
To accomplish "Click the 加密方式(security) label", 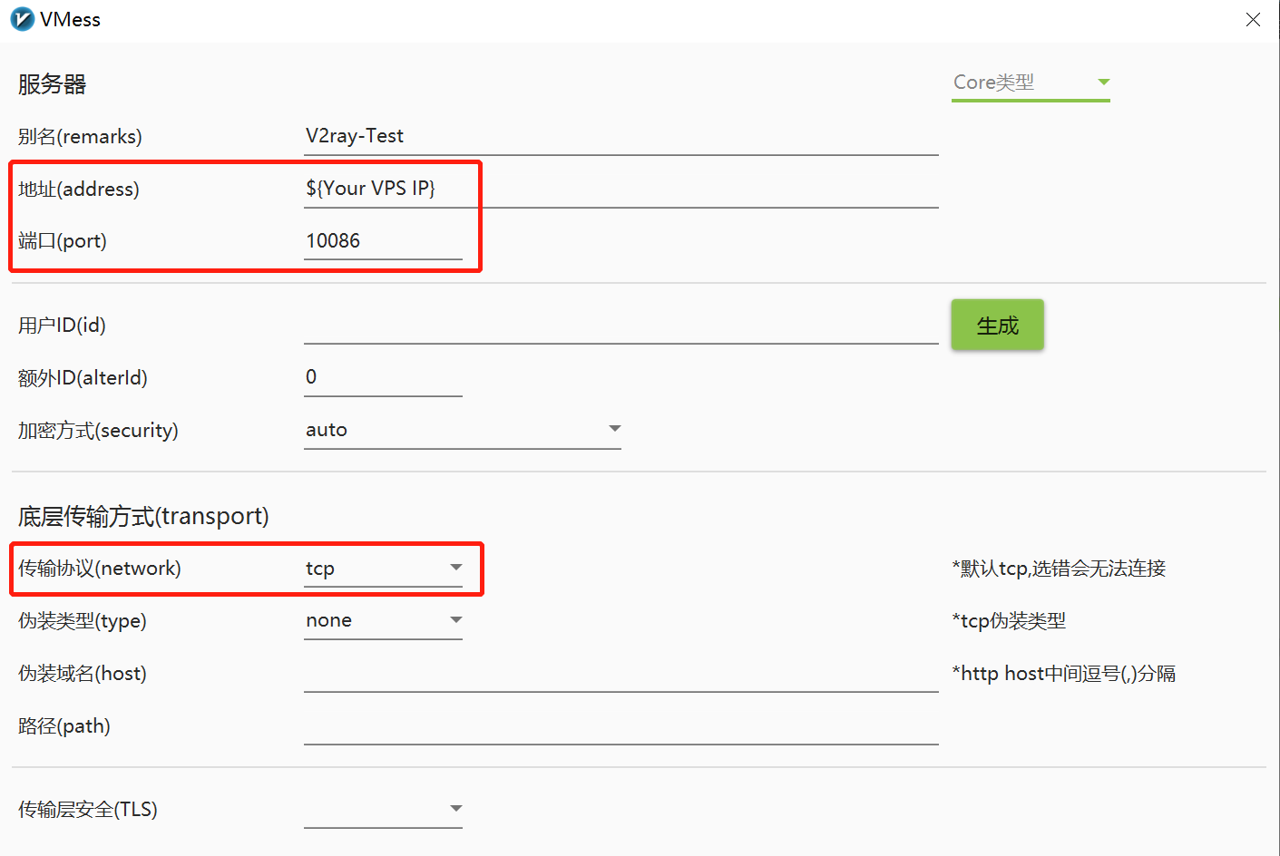I will [x=98, y=431].
